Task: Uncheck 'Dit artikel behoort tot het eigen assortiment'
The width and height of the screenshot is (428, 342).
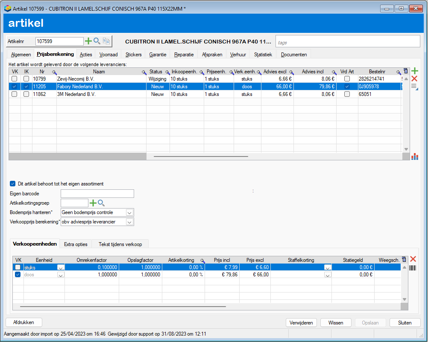Action: point(12,184)
